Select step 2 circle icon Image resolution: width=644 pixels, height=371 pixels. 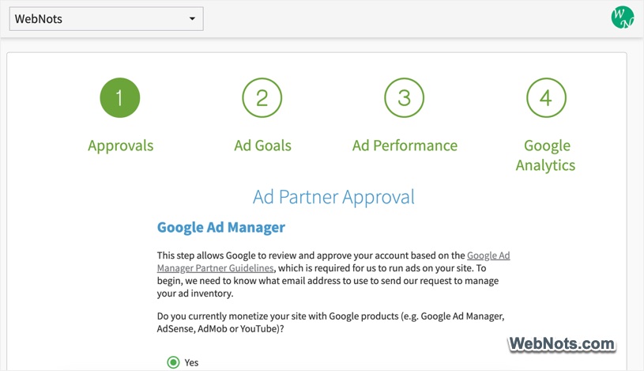pos(262,98)
